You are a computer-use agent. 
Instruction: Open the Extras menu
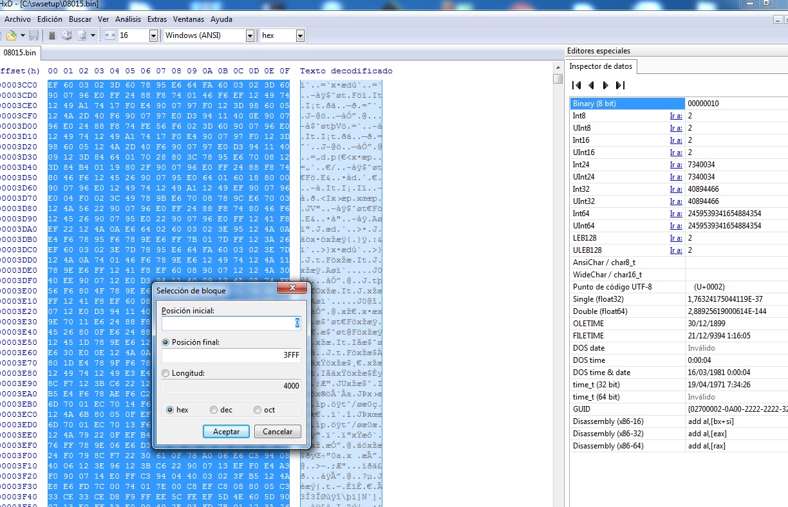click(x=157, y=19)
